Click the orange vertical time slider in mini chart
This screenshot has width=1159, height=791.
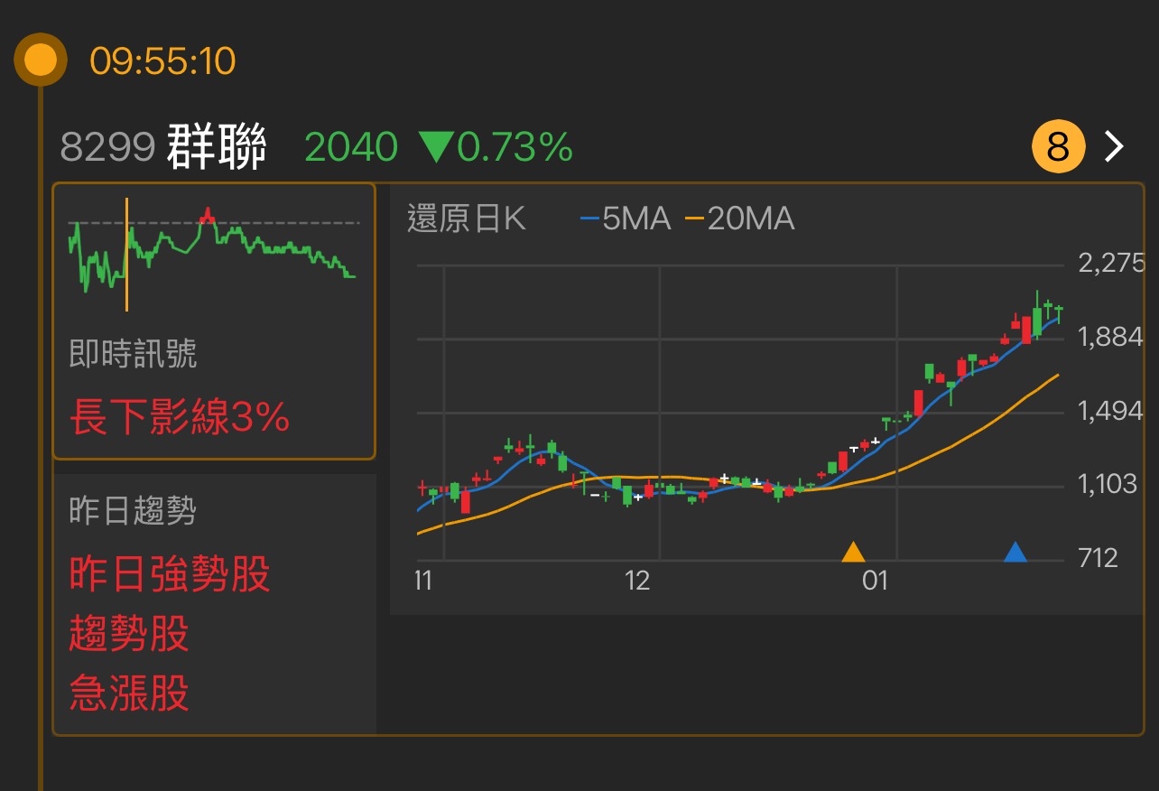pyautogui.click(x=127, y=254)
